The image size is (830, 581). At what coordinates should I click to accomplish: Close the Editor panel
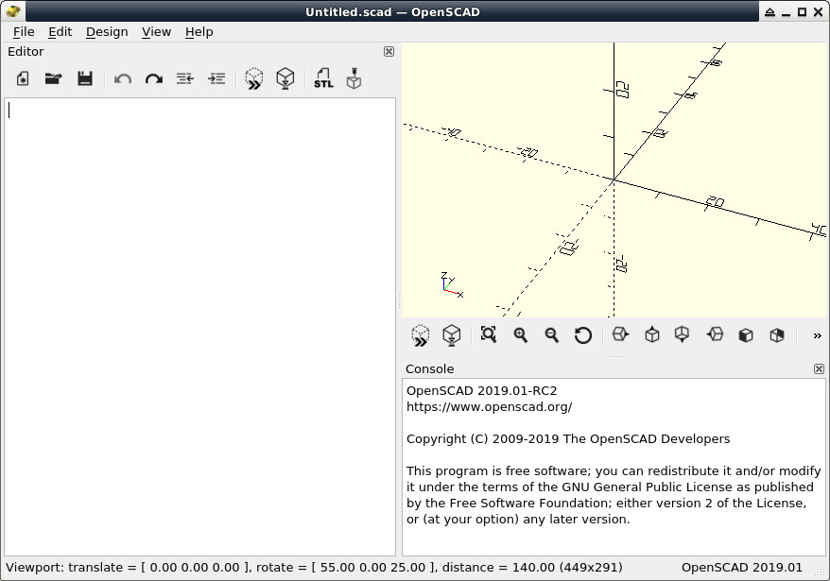pos(389,51)
